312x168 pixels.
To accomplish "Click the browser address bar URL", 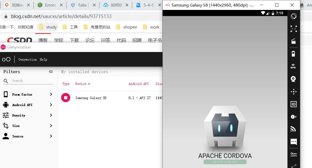I will [61, 16].
